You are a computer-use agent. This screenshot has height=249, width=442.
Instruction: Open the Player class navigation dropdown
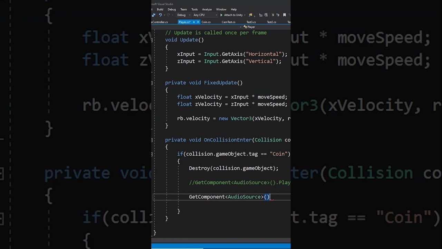pyautogui.click(x=267, y=27)
